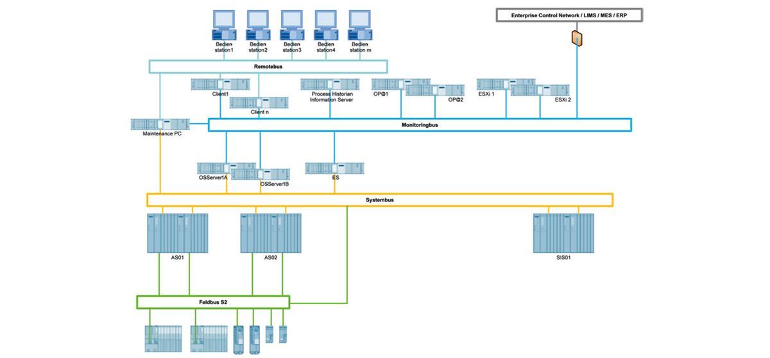Image resolution: width=770 pixels, height=358 pixels.
Task: Select the SIS01 safety controller rack
Action: point(563,233)
